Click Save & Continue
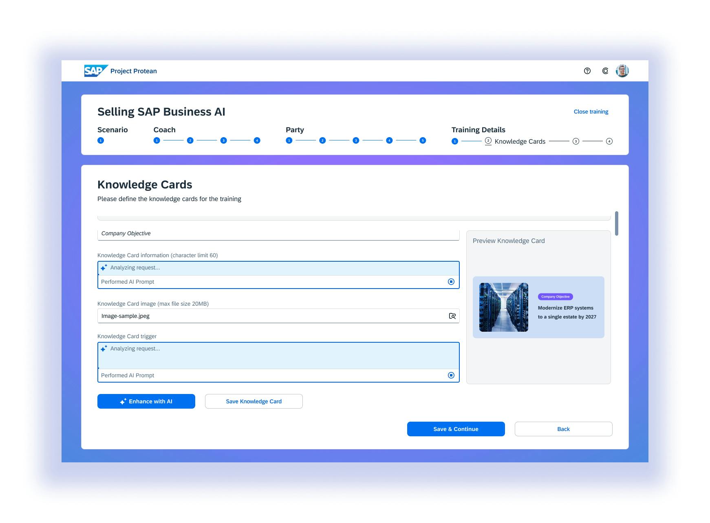Image resolution: width=710 pixels, height=523 pixels. 456,429
